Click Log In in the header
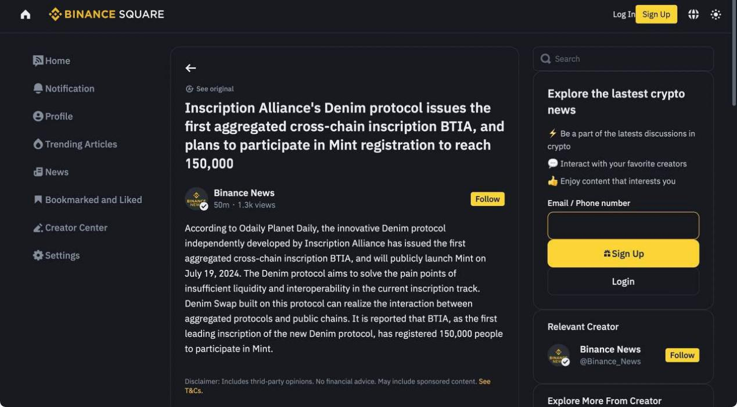737x407 pixels. click(x=624, y=15)
